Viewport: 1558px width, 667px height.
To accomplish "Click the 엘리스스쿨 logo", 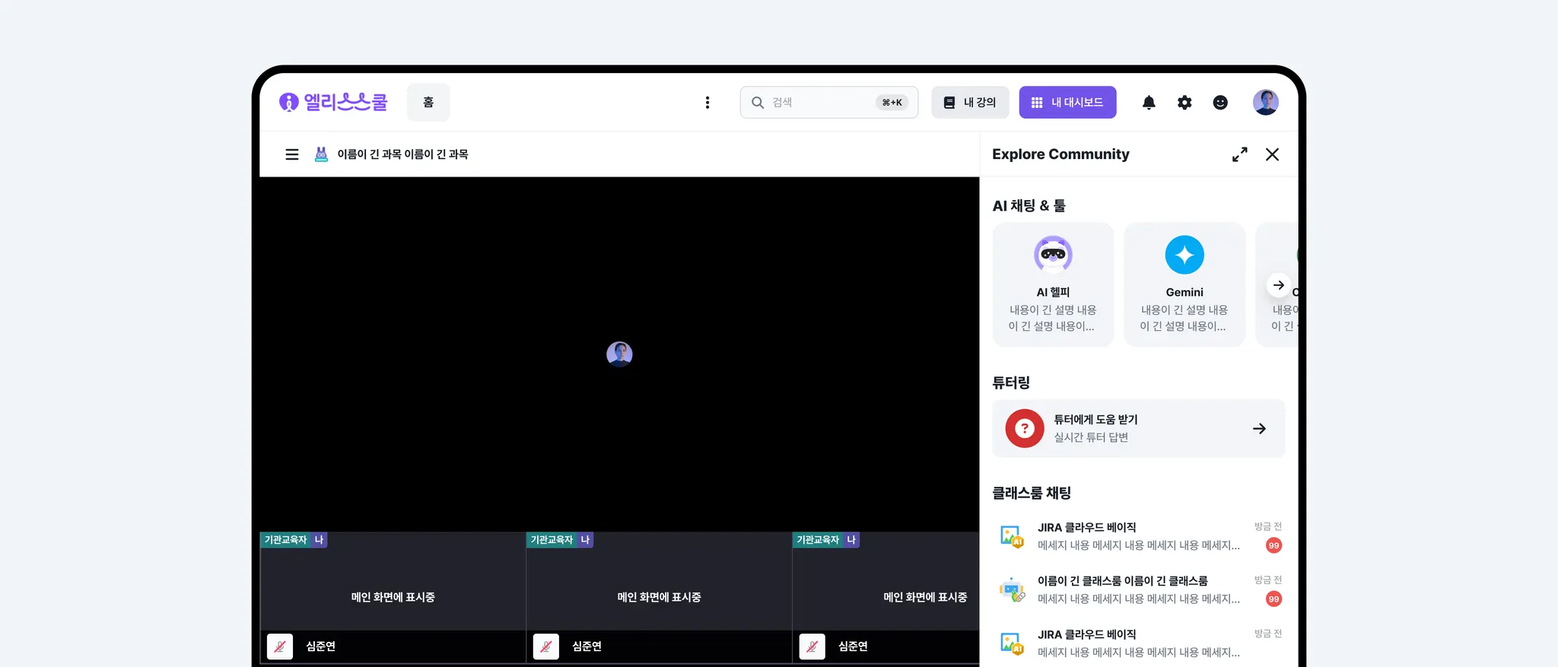I will (333, 102).
